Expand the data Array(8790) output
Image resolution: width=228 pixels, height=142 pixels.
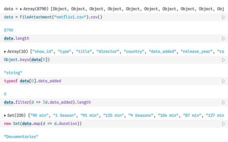click(x=21, y=9)
